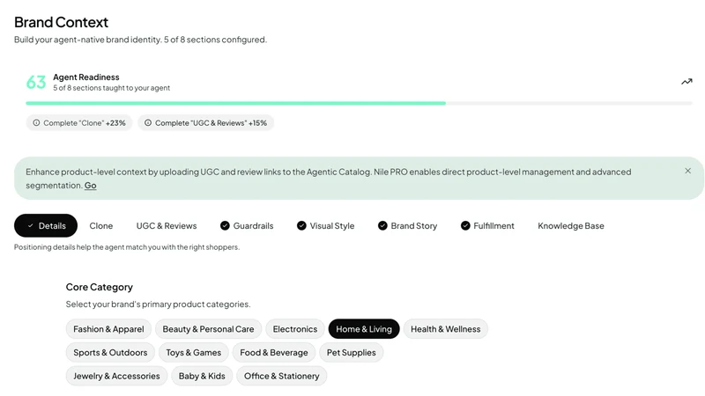Open the Visual Style tab
705x396 pixels.
point(325,226)
